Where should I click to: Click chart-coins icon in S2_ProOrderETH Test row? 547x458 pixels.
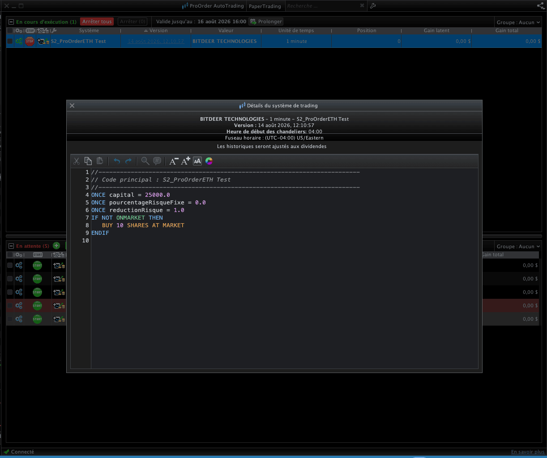[43, 41]
